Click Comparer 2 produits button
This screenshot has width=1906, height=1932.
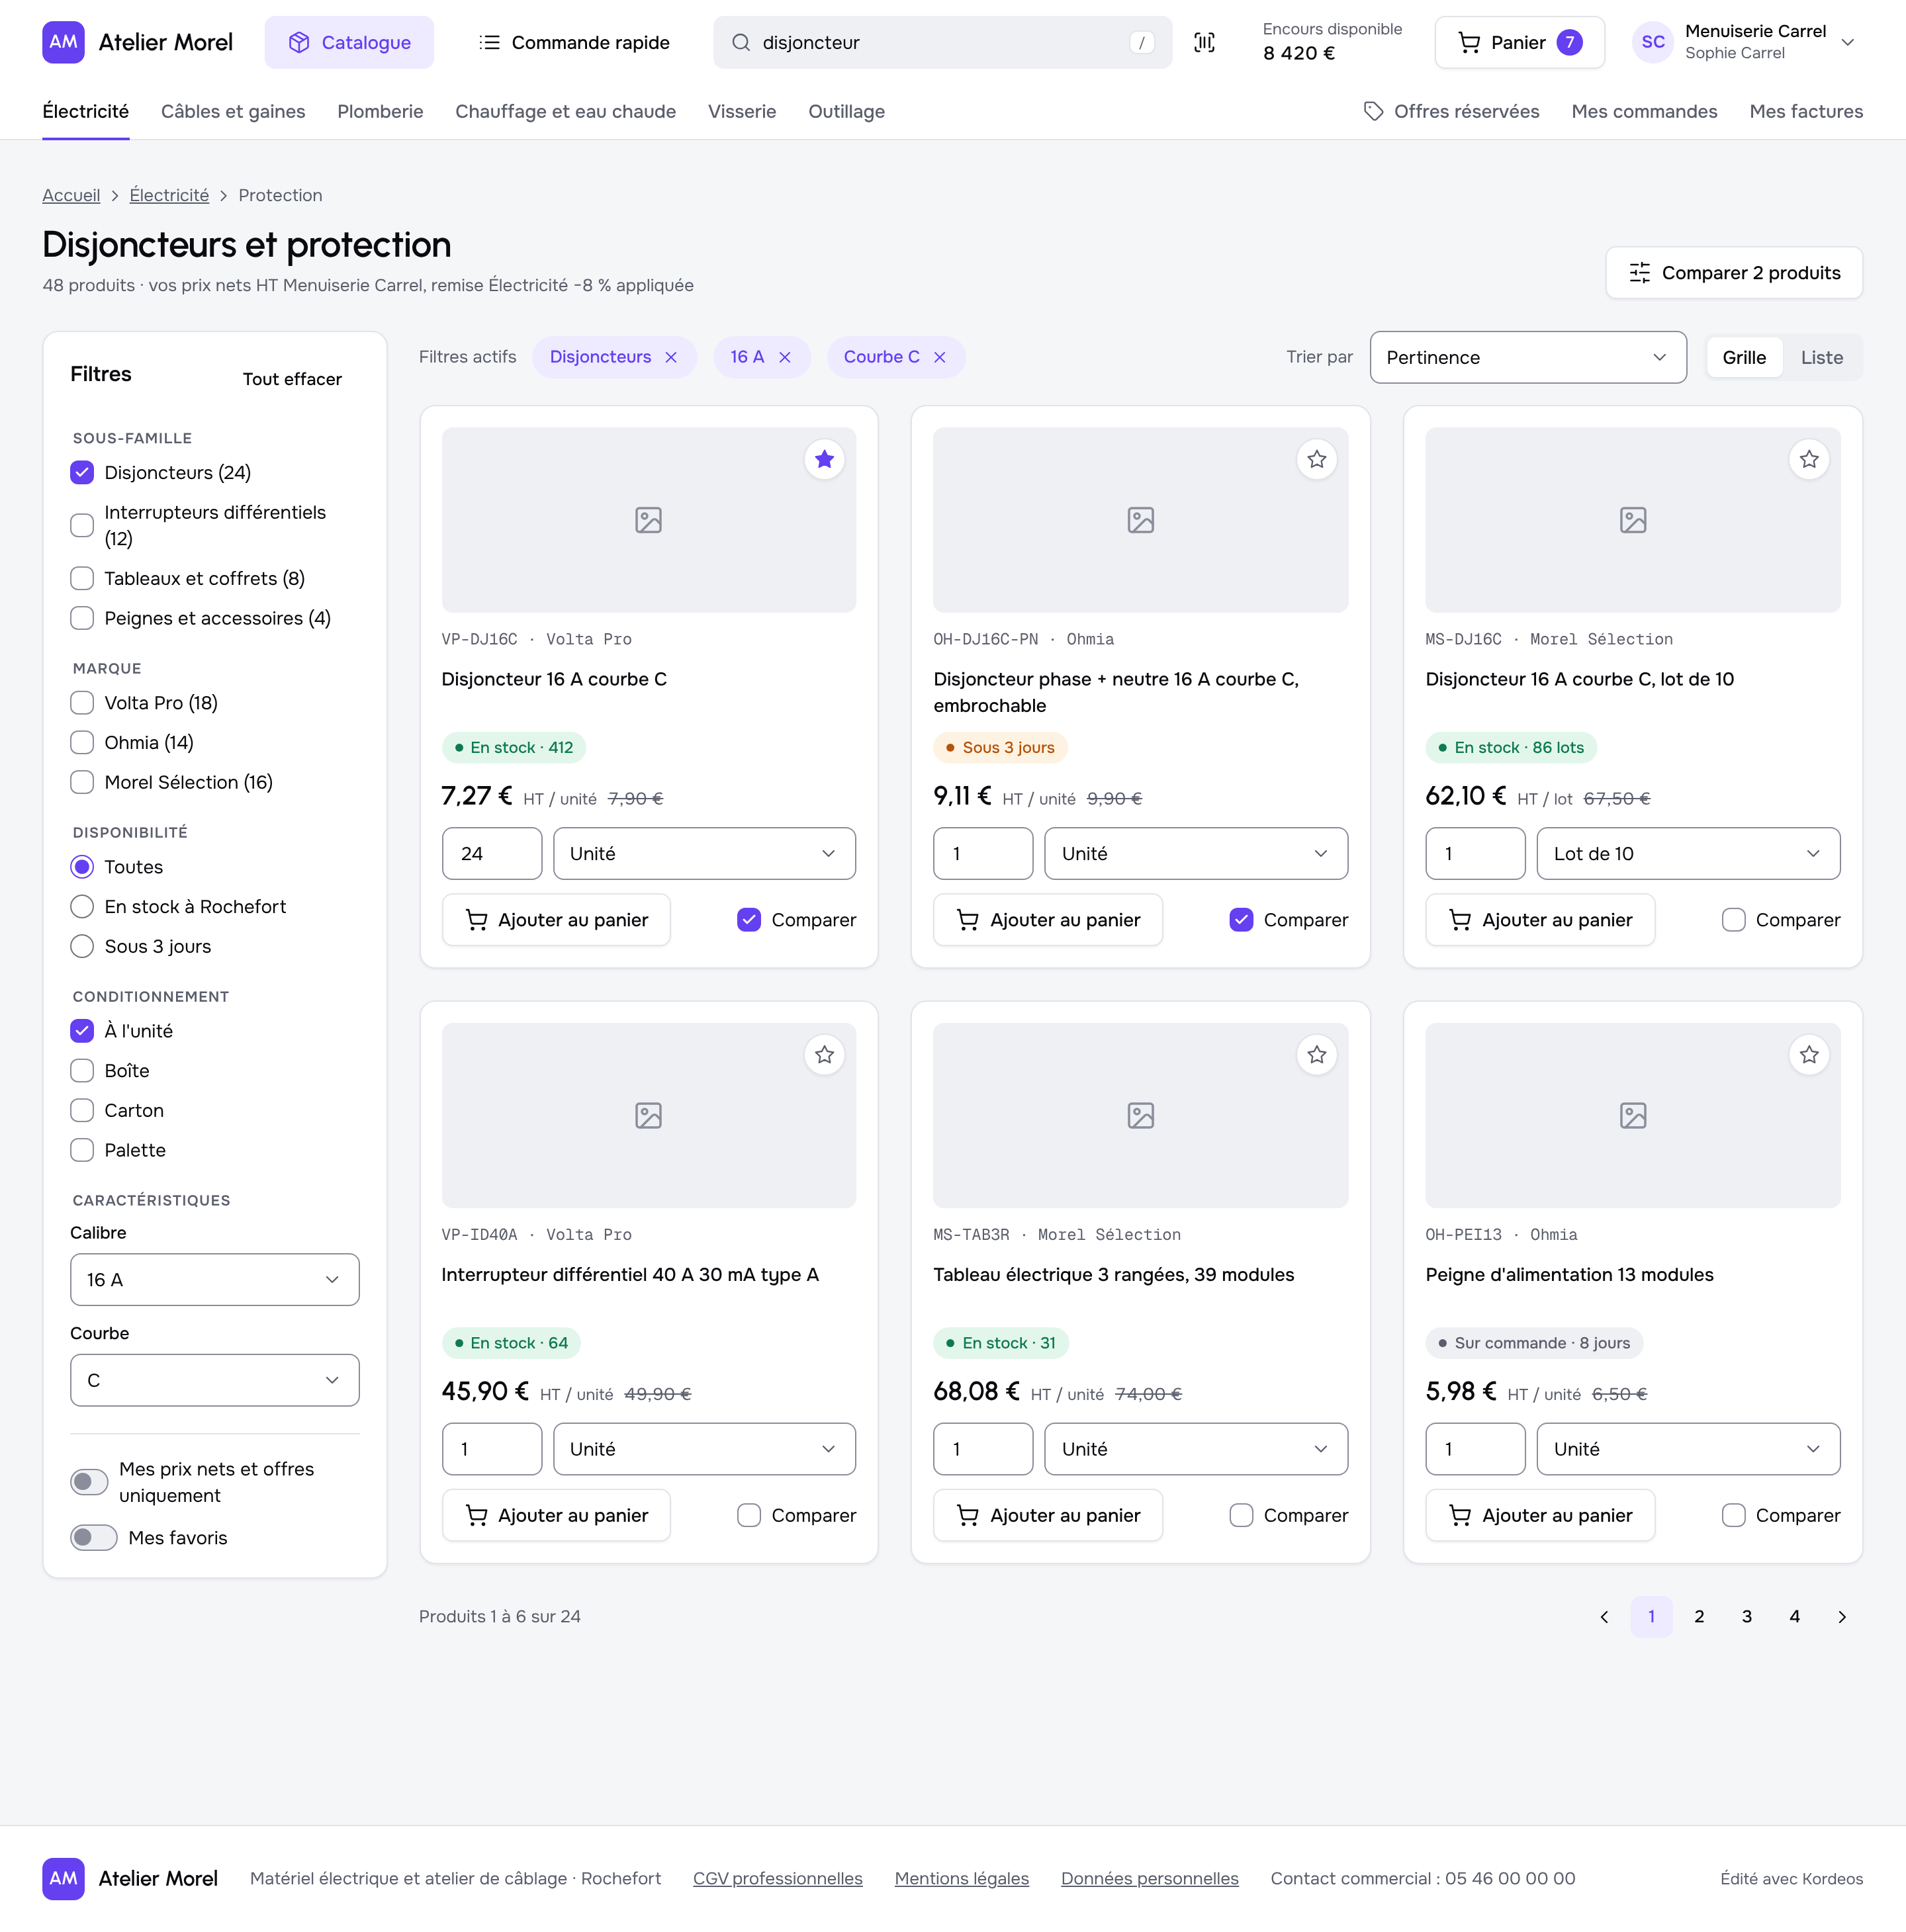[x=1734, y=273]
